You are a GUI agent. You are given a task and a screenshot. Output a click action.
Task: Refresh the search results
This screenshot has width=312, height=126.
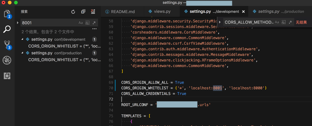tap(73, 12)
